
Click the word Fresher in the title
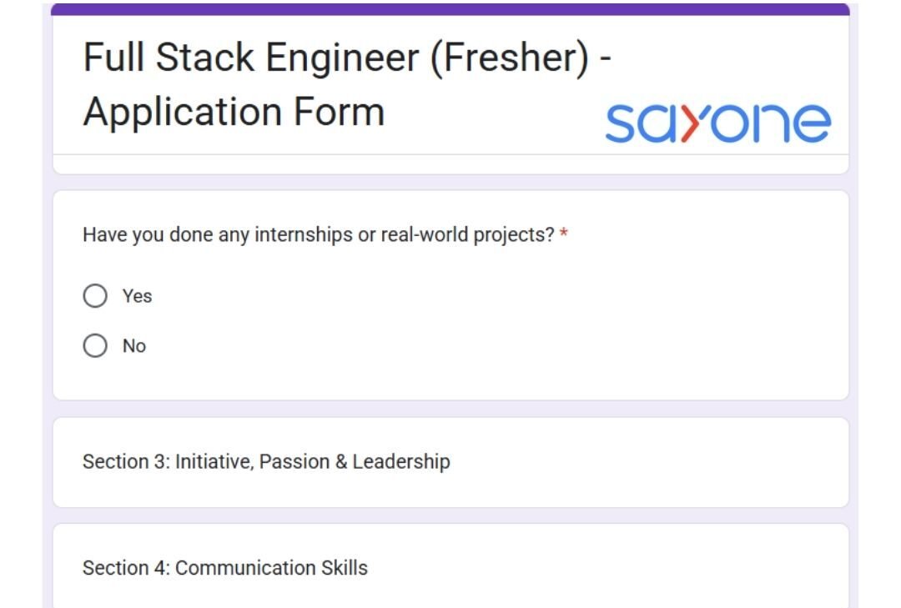[509, 58]
